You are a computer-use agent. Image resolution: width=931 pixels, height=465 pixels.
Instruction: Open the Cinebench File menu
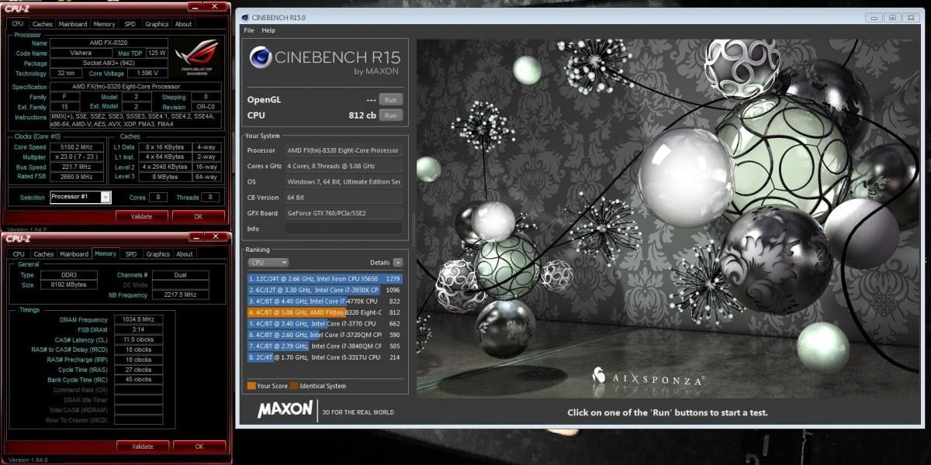(249, 30)
